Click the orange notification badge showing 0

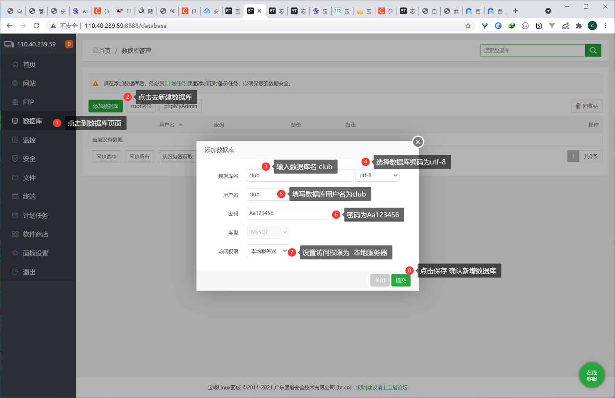69,44
